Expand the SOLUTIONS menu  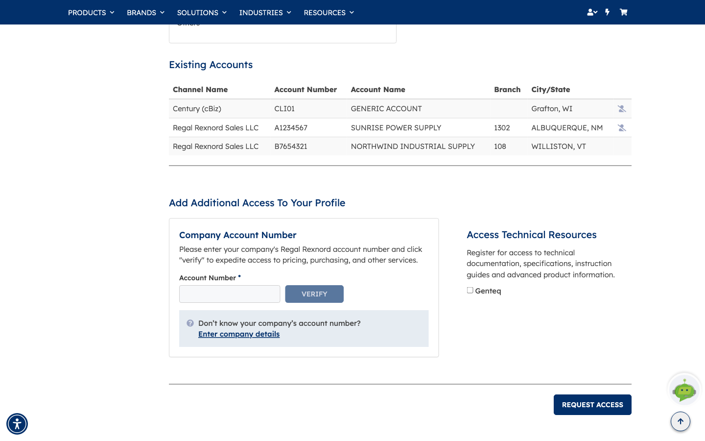coord(202,13)
